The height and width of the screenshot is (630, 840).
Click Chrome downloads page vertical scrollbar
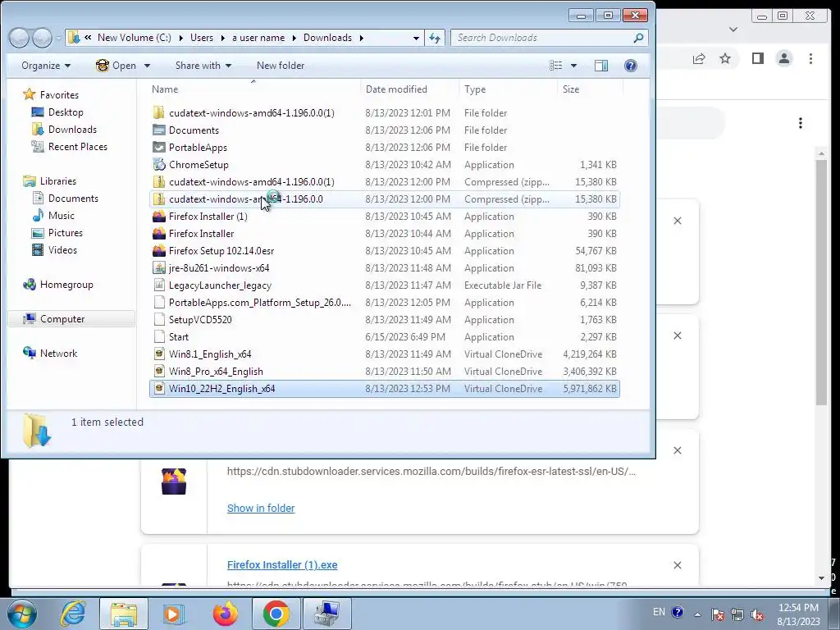pos(821,281)
